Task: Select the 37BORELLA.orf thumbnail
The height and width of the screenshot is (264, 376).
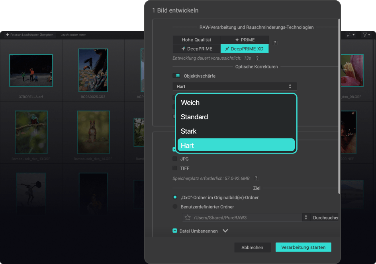Action: (x=31, y=70)
